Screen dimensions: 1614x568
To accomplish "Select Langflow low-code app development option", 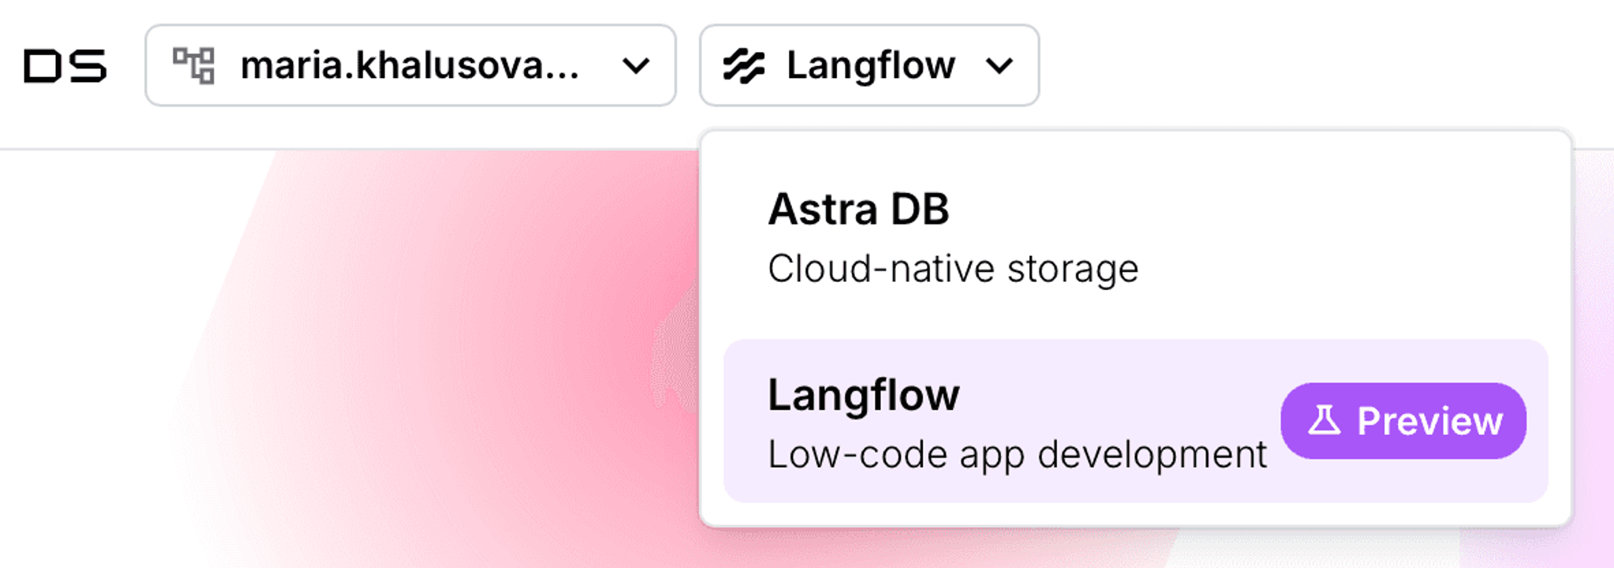I will pos(1136,421).
